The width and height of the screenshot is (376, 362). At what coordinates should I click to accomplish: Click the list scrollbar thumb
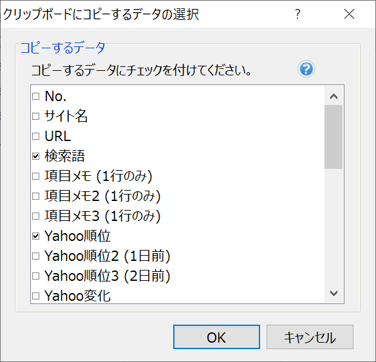point(334,137)
